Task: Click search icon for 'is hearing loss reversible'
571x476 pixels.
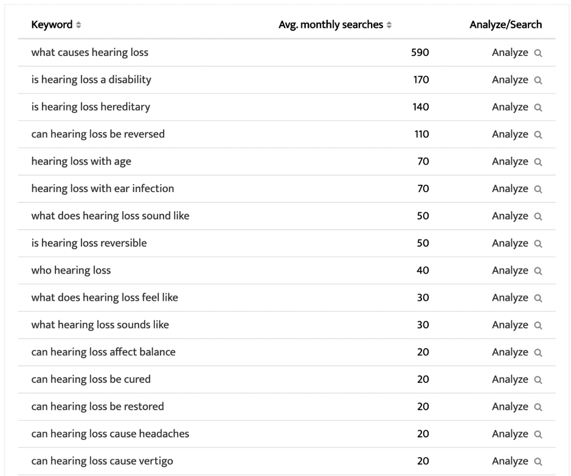Action: tap(538, 244)
